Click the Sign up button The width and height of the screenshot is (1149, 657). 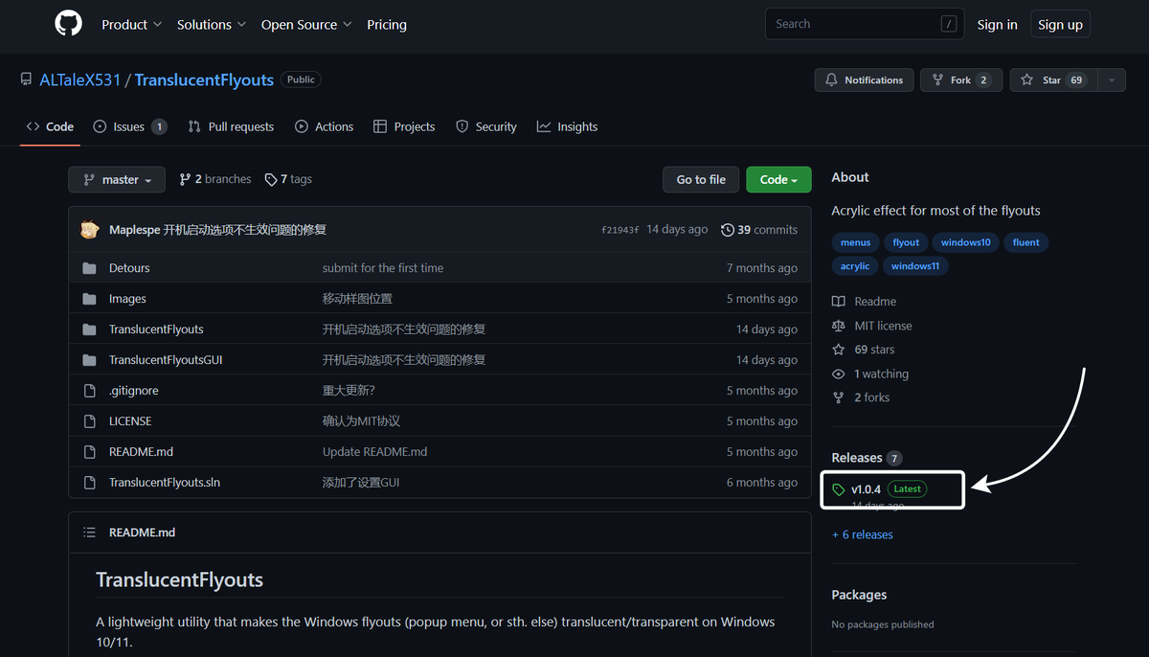pyautogui.click(x=1060, y=25)
